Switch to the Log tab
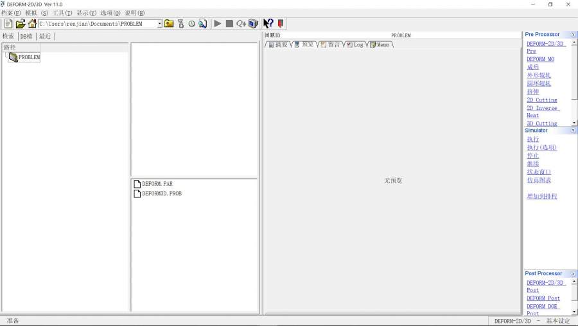578x326 pixels. pyautogui.click(x=355, y=44)
